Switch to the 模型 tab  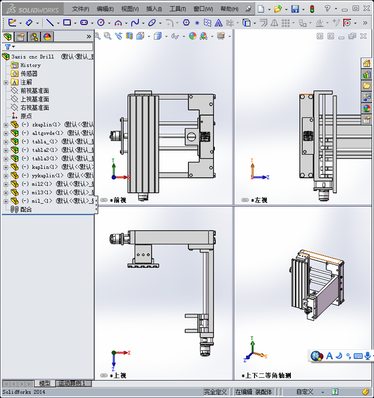click(x=45, y=383)
